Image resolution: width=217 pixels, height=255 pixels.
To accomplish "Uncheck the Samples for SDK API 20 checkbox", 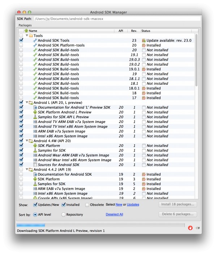I will tap(21, 150).
